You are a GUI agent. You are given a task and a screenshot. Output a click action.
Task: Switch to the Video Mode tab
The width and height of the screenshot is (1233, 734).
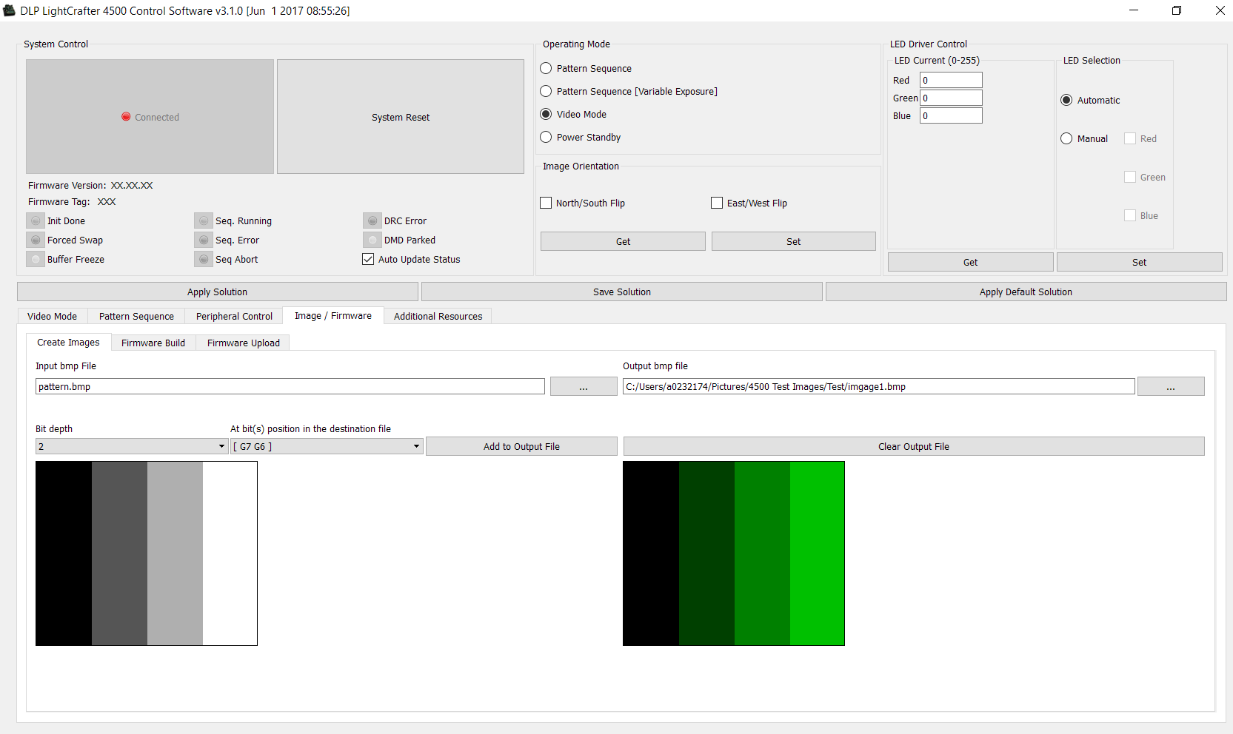pos(52,316)
